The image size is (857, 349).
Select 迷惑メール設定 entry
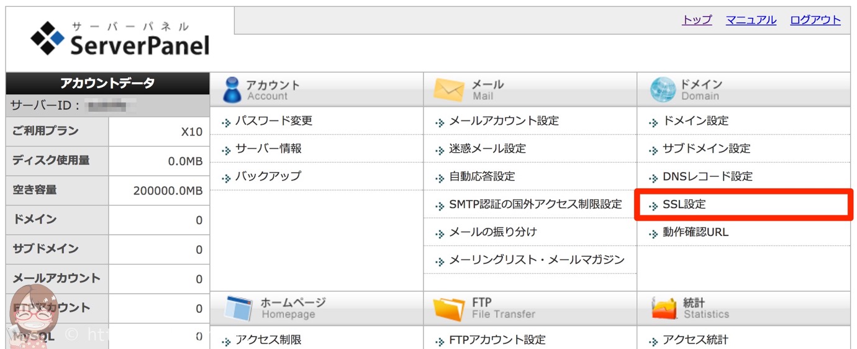pos(487,149)
